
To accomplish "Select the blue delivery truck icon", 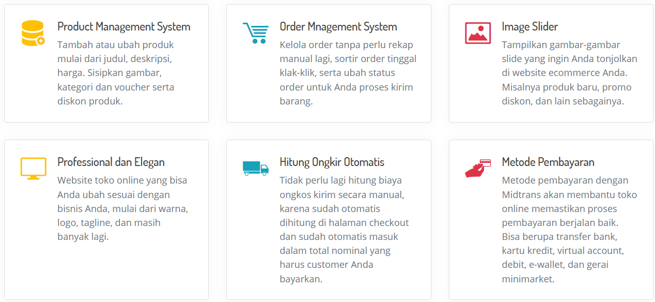I will 255,168.
